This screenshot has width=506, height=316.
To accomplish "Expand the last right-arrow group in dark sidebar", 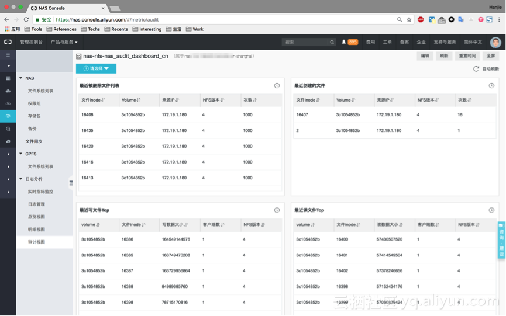I will 8,192.
